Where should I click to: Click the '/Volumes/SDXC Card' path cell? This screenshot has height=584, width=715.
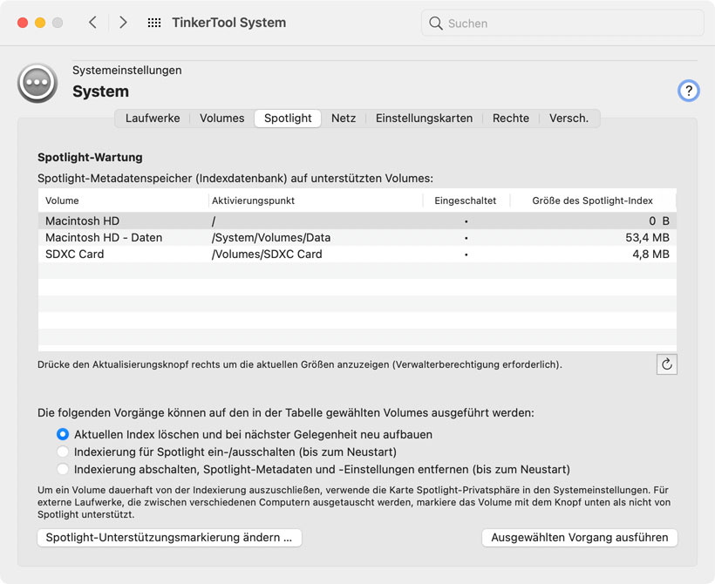click(267, 254)
